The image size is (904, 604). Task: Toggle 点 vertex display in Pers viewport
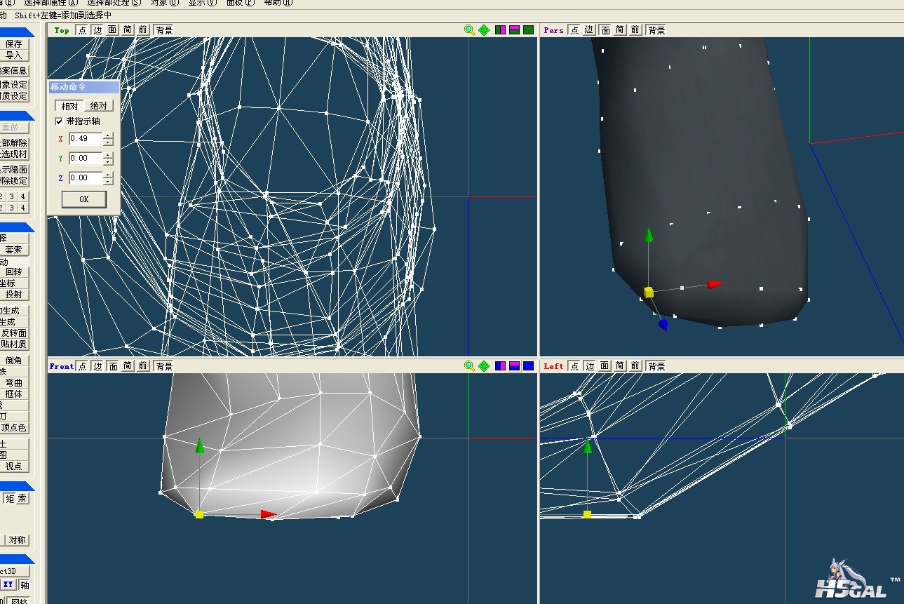(574, 30)
